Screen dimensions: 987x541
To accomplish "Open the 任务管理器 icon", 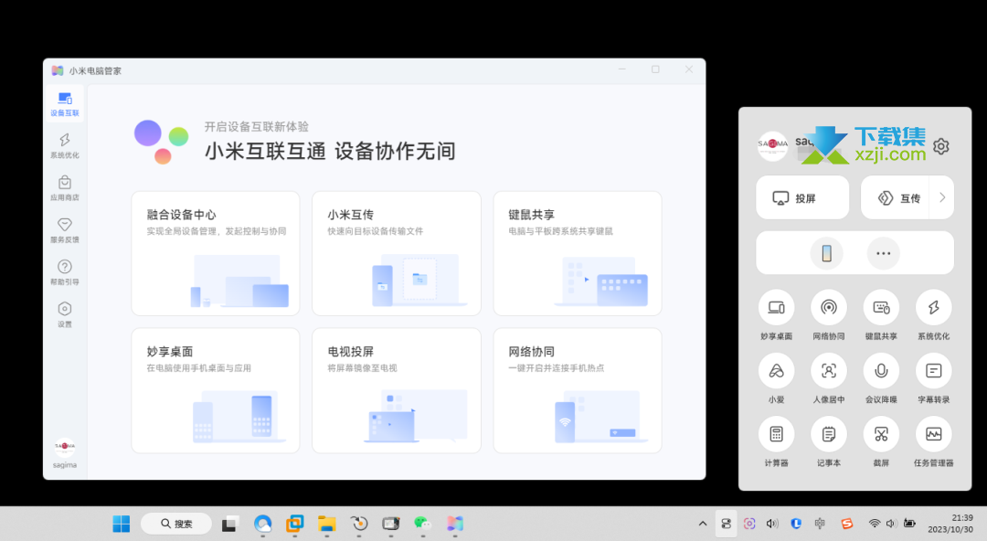I will coord(933,434).
